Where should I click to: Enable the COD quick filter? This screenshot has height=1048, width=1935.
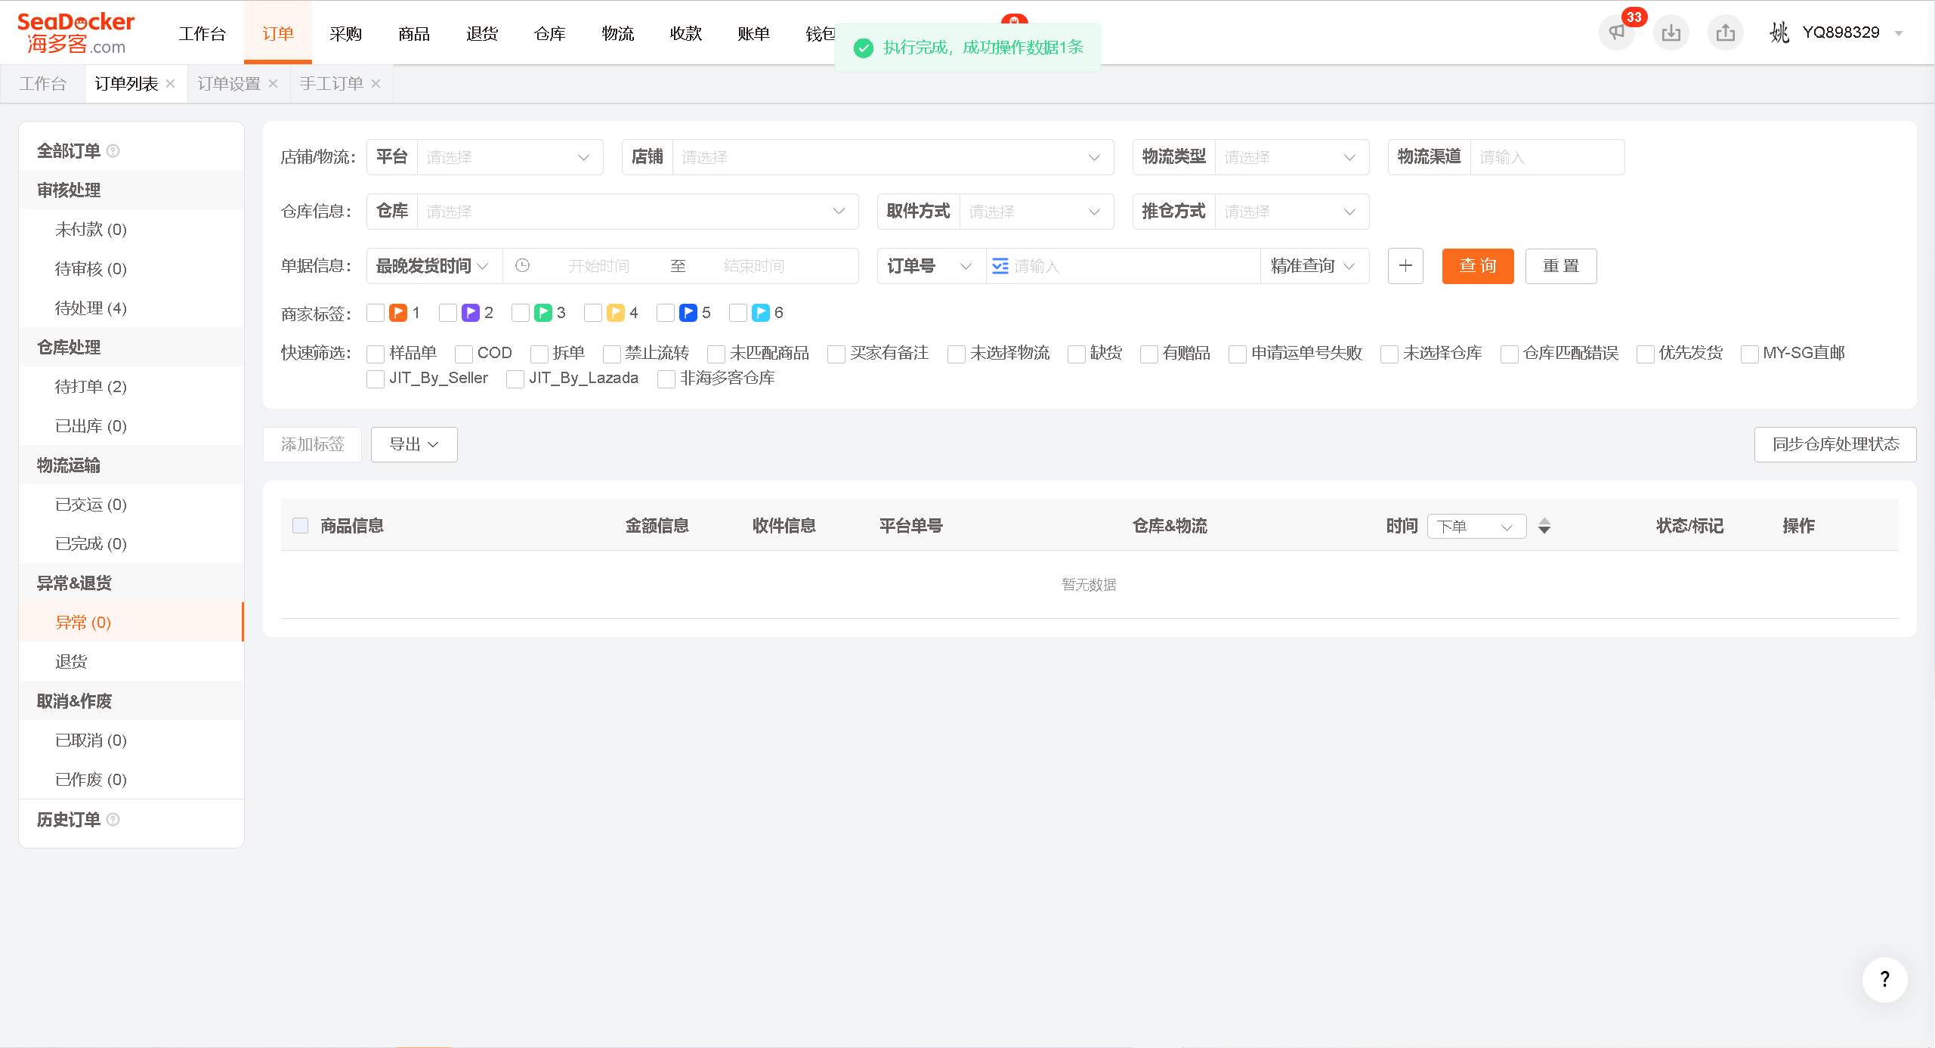pyautogui.click(x=464, y=354)
